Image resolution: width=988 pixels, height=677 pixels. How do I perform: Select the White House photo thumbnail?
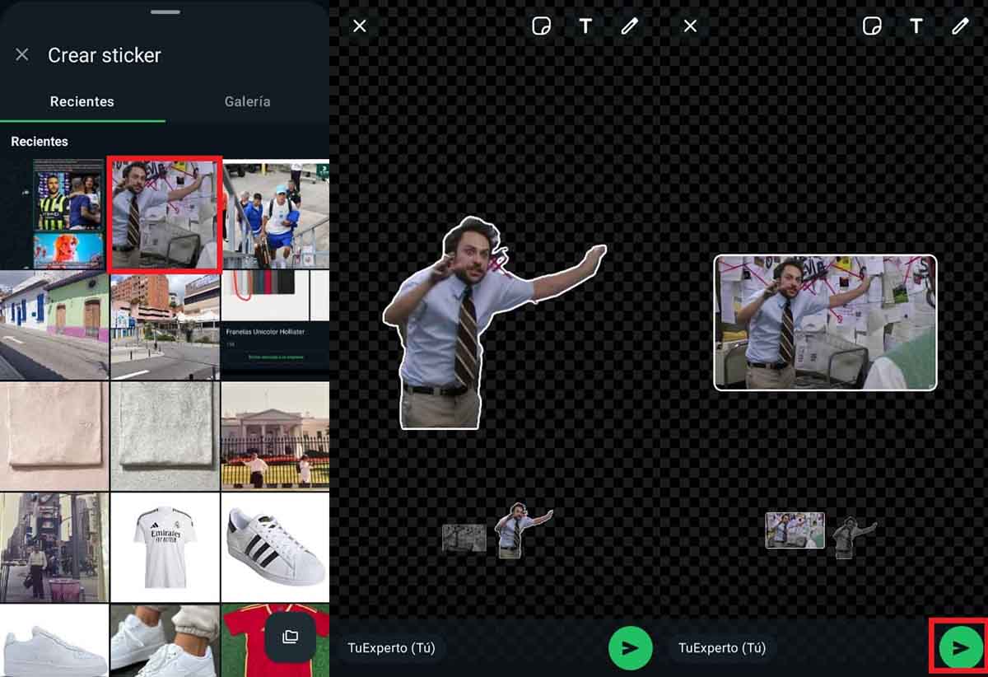click(275, 436)
